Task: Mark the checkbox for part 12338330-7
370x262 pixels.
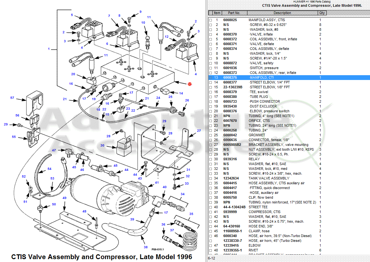Action: click(211, 241)
